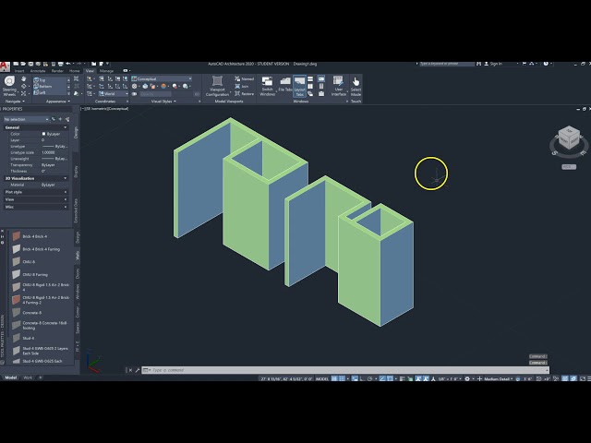Select the Bottom view in list
591x443 pixels.
(x=51, y=86)
